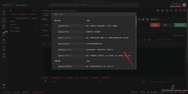Decrease font size with minus icon
The width and height of the screenshot is (188, 94).
click(x=168, y=92)
